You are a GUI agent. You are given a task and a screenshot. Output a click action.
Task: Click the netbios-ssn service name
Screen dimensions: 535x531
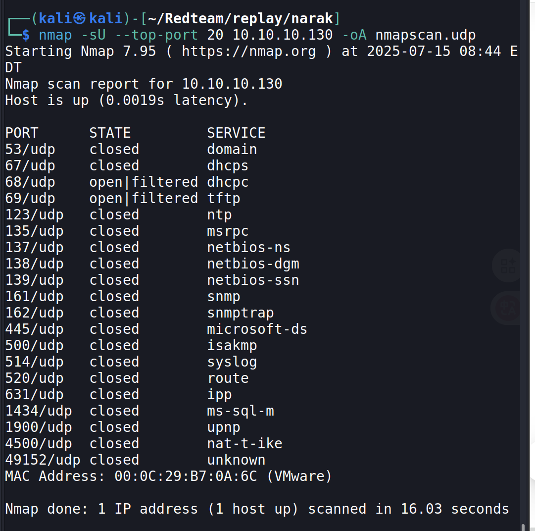point(253,280)
